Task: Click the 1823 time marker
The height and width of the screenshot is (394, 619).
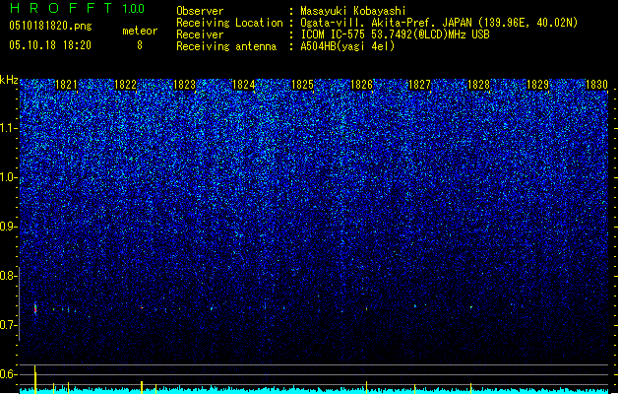Action: [x=184, y=85]
